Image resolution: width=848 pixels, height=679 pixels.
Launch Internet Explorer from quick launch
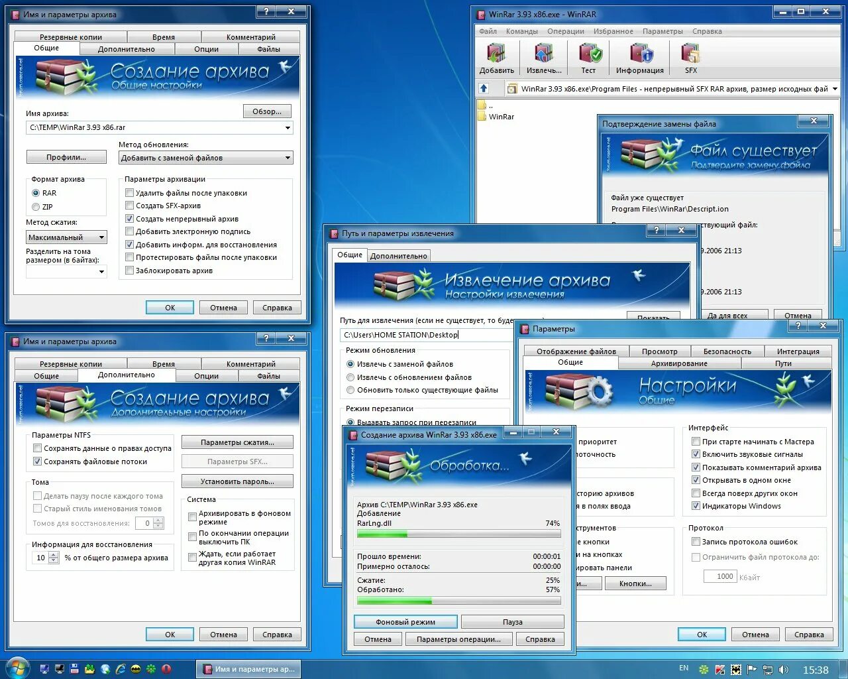(x=121, y=669)
